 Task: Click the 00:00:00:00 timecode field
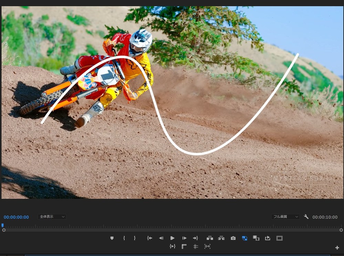(16, 217)
